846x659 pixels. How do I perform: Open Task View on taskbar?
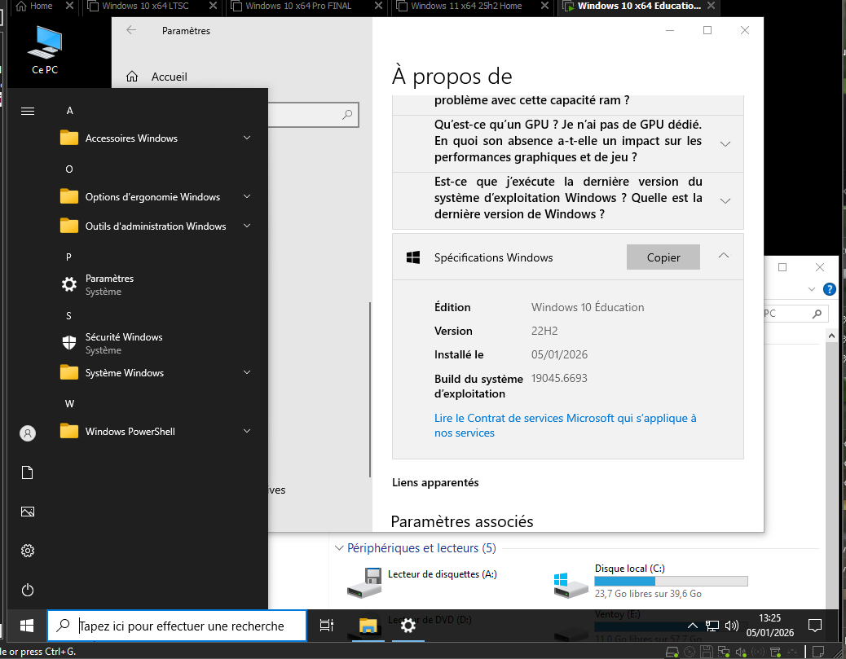click(327, 626)
